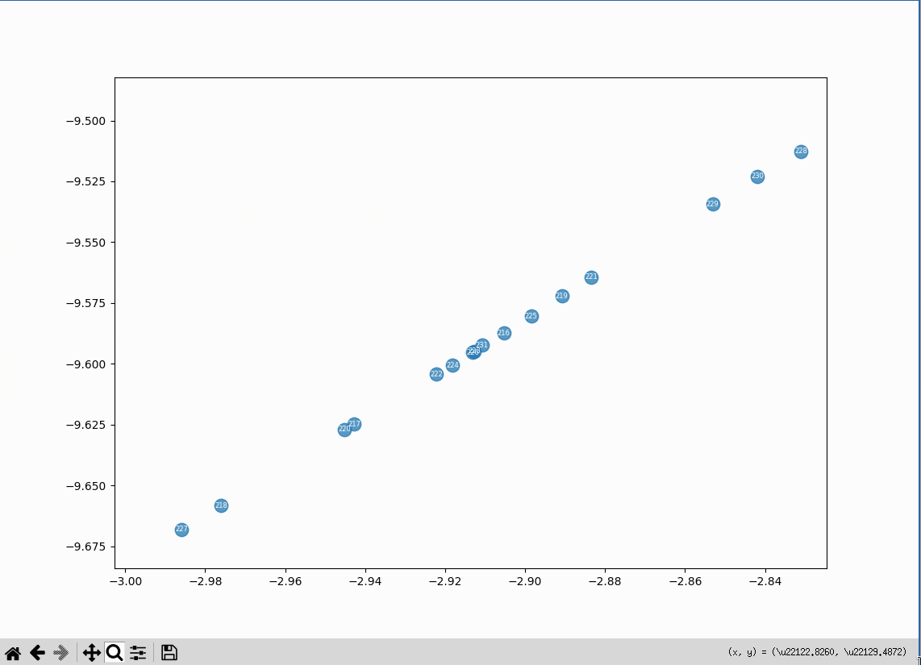Select data point 229
Screen dimensions: 921x665
click(711, 204)
